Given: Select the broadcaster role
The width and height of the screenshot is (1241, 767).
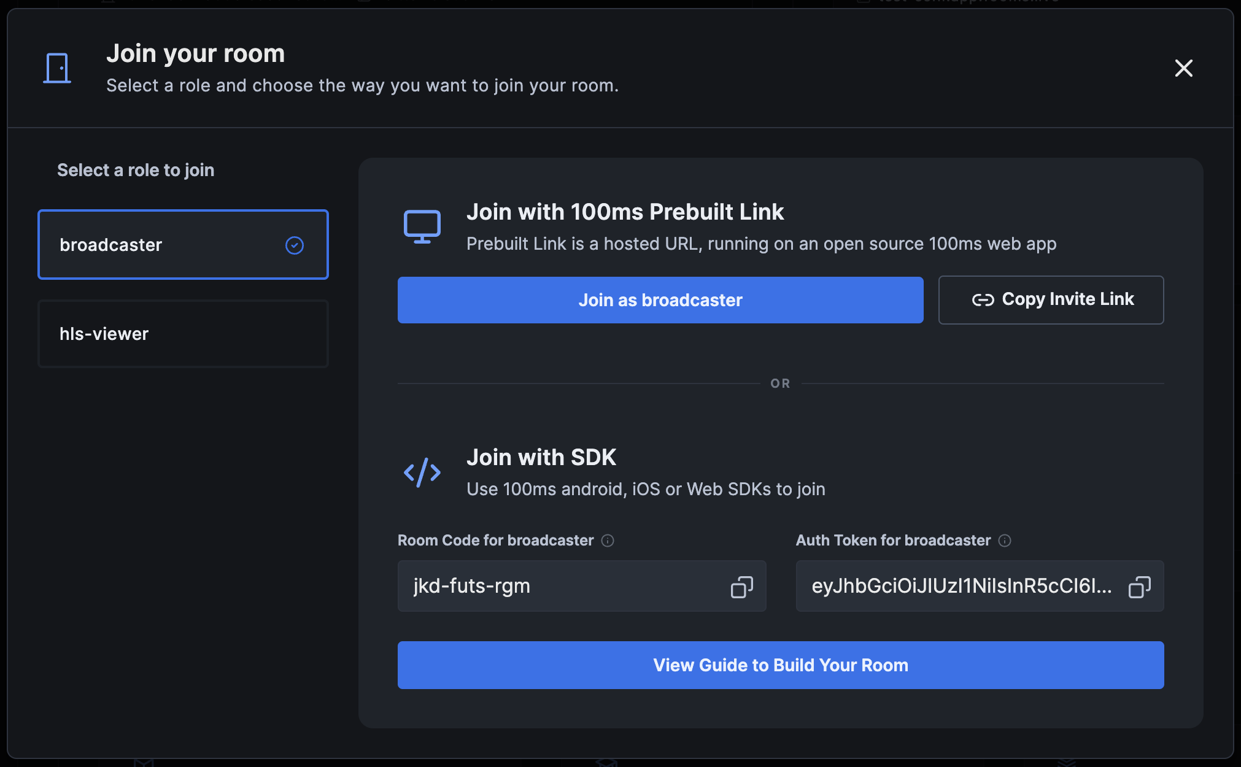Looking at the screenshot, I should [183, 245].
